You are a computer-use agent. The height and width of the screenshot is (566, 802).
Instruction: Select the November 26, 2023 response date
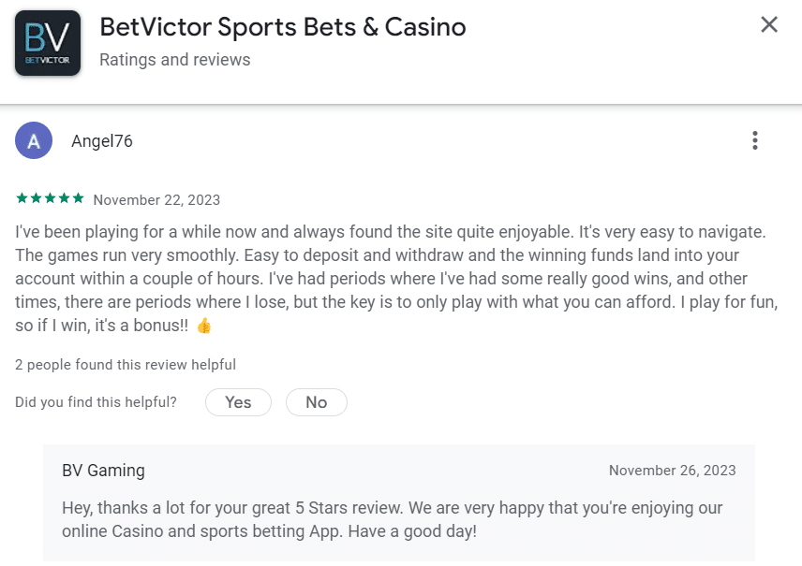[x=672, y=471]
